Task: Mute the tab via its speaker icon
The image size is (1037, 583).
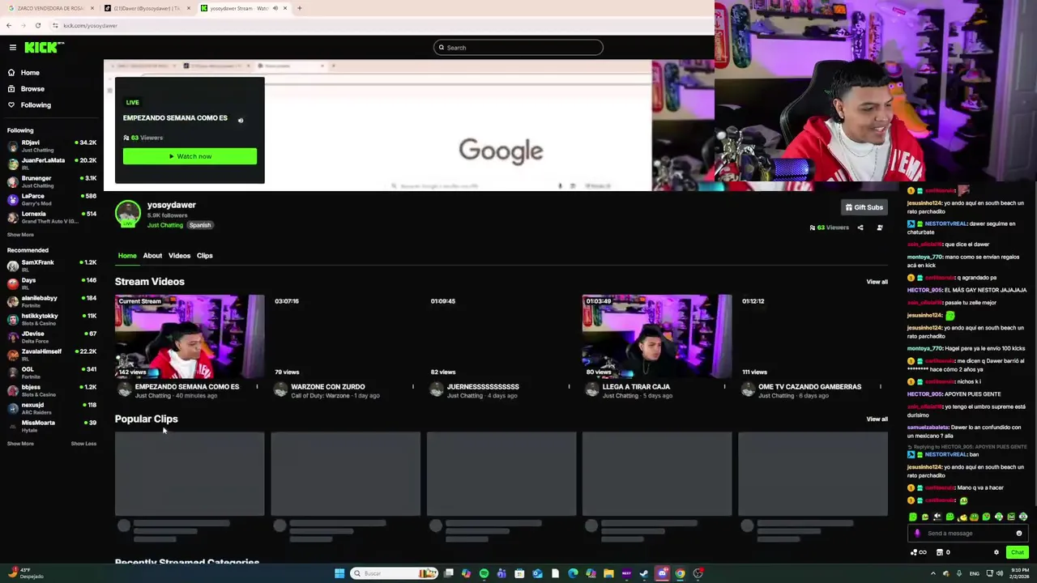Action: 275,8
